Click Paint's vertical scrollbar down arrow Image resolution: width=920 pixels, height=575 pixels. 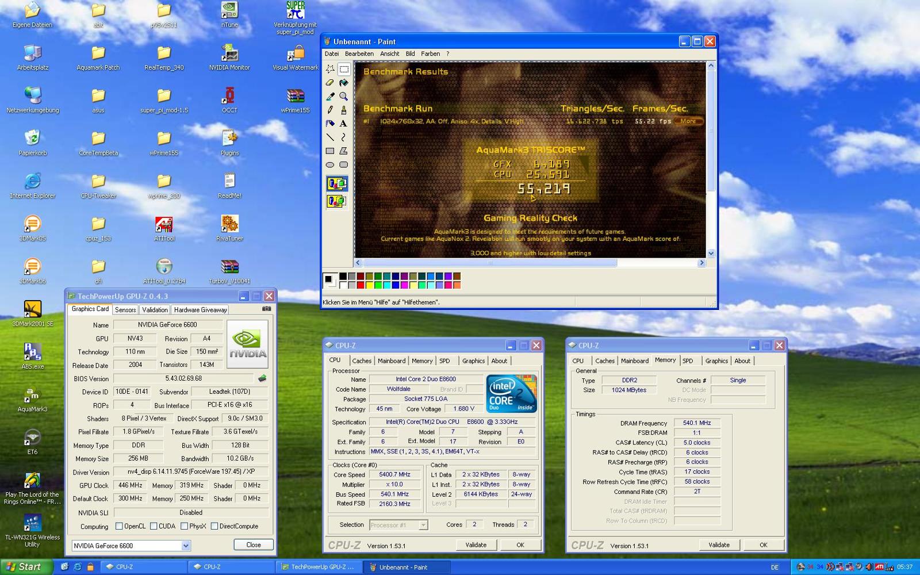point(711,253)
